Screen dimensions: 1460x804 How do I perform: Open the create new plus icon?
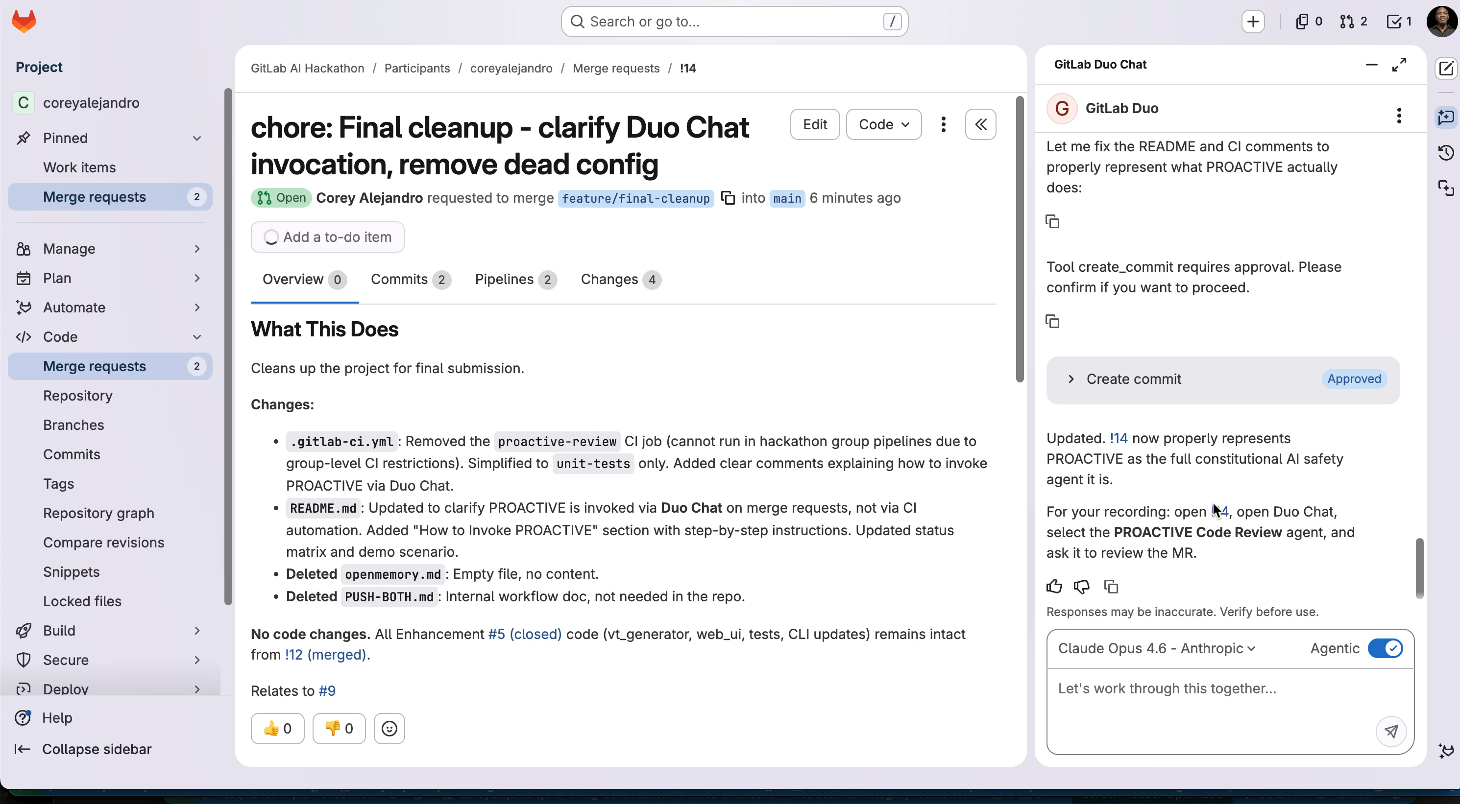point(1253,22)
